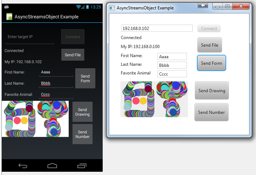This screenshot has width=256, height=175.
Task: Click the 13:25 clock in Android status bar
Action: point(96,7)
